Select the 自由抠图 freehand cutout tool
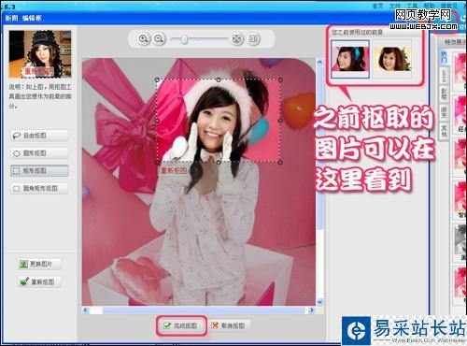 point(39,136)
